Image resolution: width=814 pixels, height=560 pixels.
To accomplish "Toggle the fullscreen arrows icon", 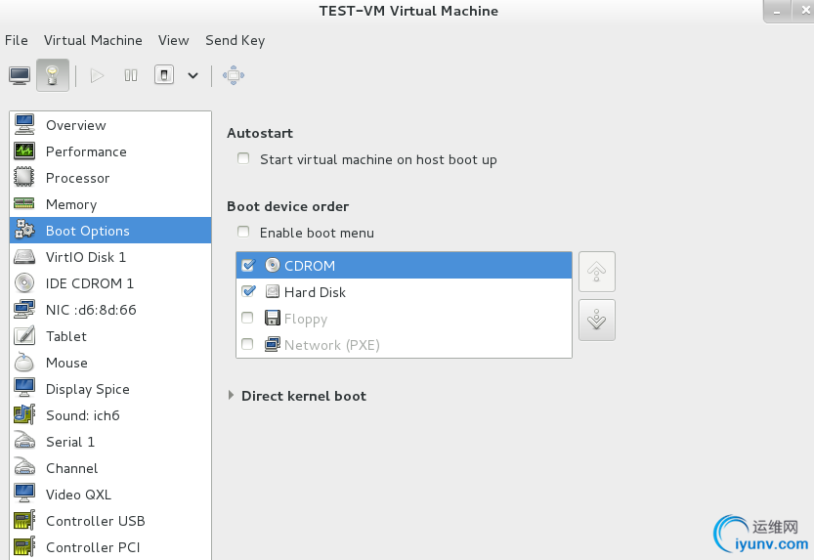I will click(x=233, y=75).
